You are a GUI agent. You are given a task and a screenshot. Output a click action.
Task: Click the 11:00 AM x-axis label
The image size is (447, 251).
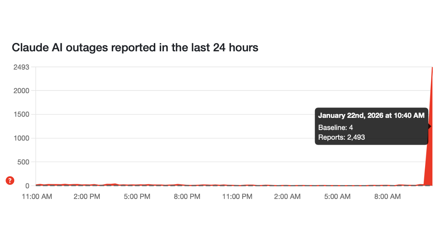(x=36, y=197)
